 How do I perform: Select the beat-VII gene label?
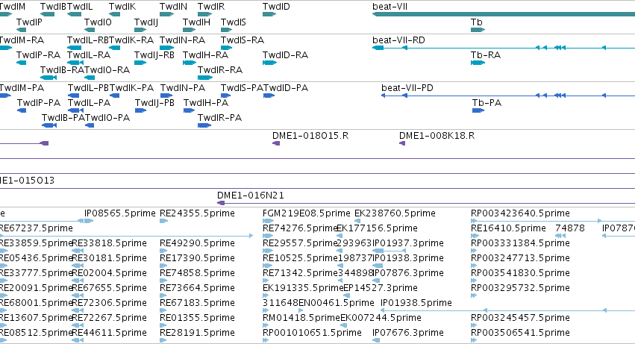(x=390, y=7)
